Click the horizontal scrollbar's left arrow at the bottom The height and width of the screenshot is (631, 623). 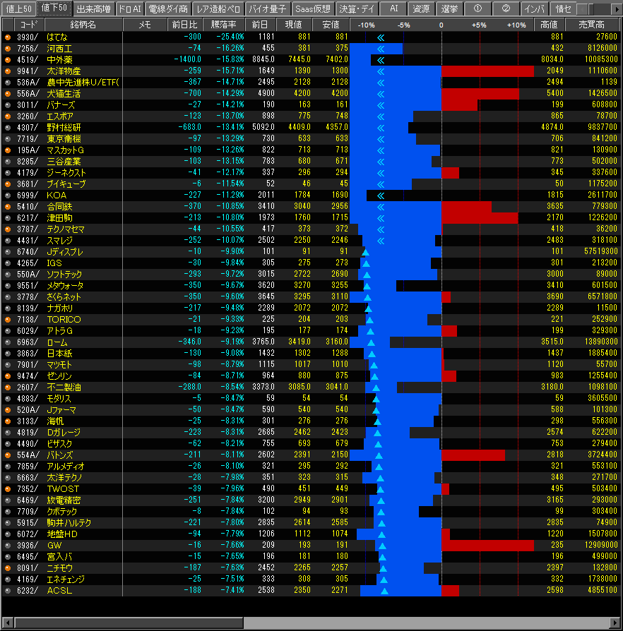click(x=6, y=623)
